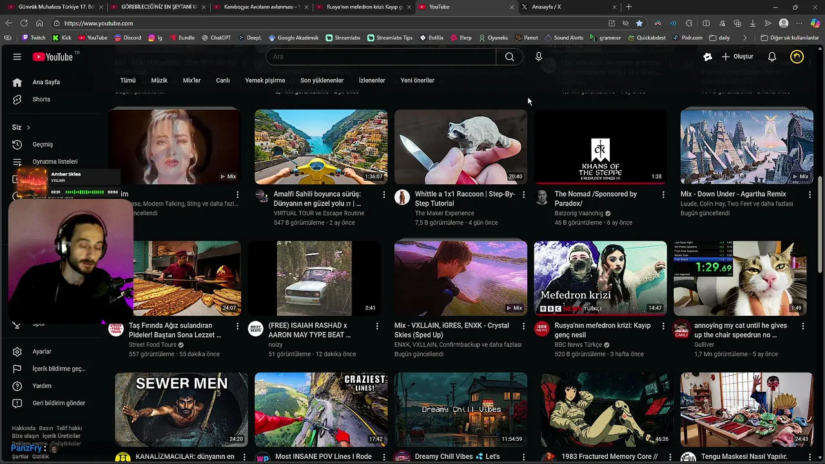Open the Telif hakkı footer link
The width and height of the screenshot is (825, 464).
tap(69, 428)
